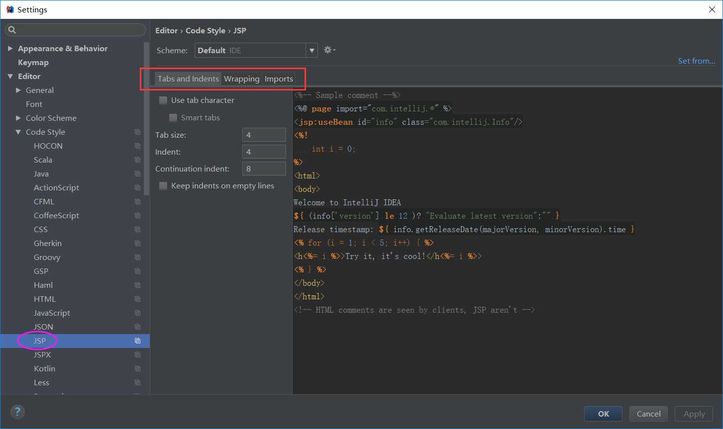Image resolution: width=723 pixels, height=429 pixels.
Task: Close the Settings dialog window
Action: coord(712,9)
